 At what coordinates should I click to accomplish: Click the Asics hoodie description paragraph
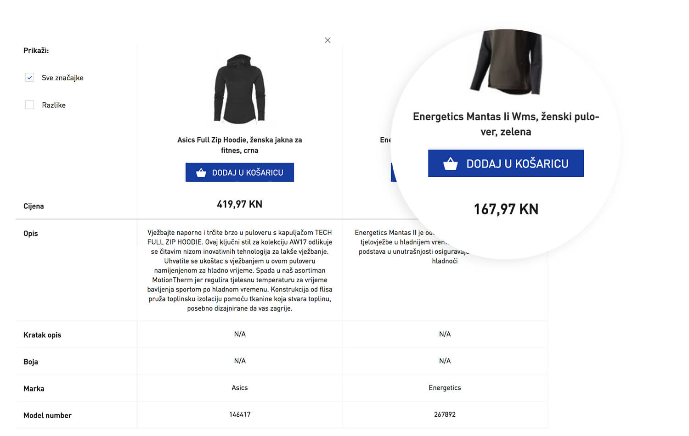[x=239, y=270]
